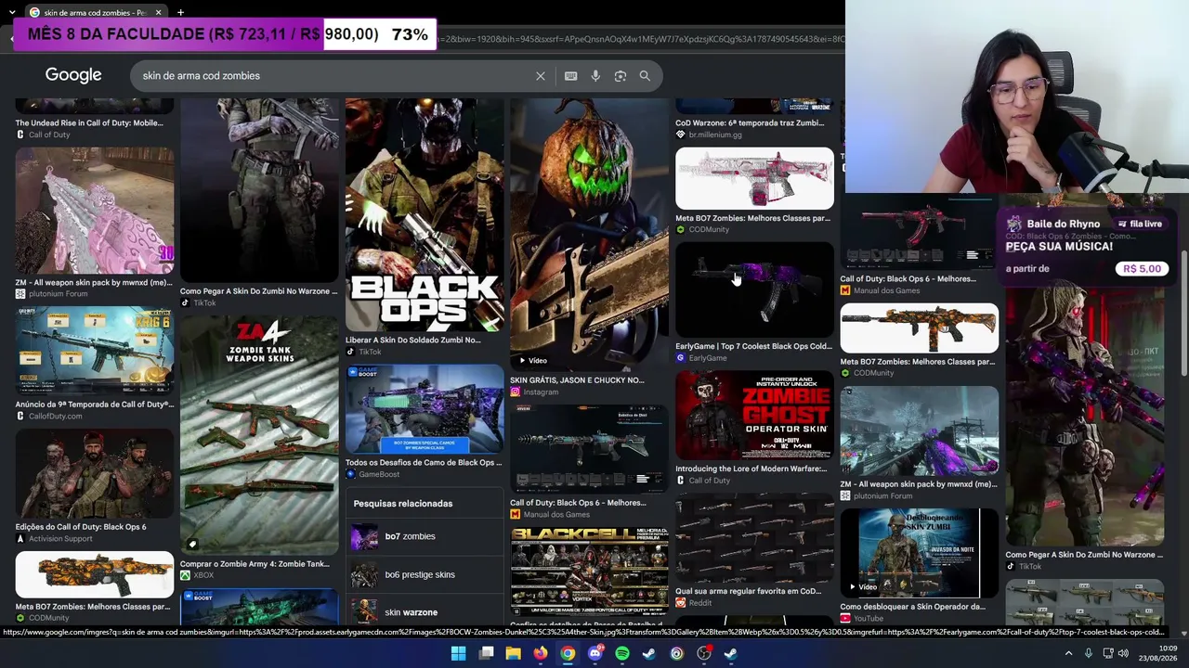The width and height of the screenshot is (1189, 668).
Task: Expand the Chrome tab search dropdown
Action: (11, 12)
